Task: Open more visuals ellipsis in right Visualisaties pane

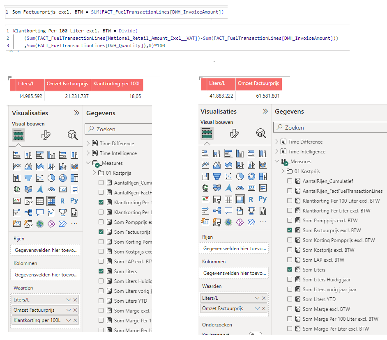Action: tap(263, 222)
